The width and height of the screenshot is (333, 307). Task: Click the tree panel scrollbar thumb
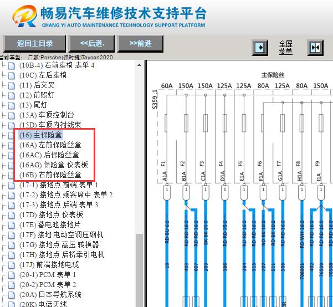pyautogui.click(x=139, y=270)
